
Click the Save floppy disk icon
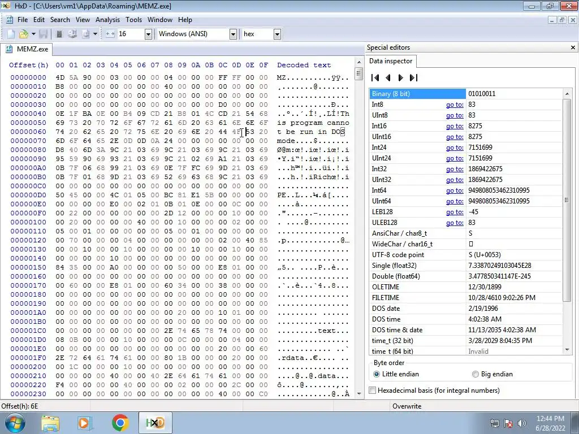click(44, 34)
